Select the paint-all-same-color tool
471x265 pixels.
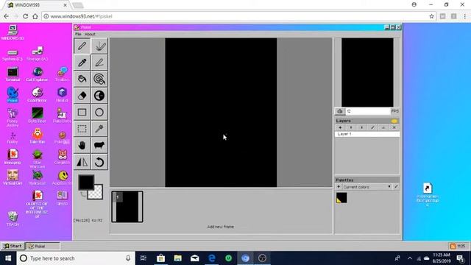click(99, 79)
